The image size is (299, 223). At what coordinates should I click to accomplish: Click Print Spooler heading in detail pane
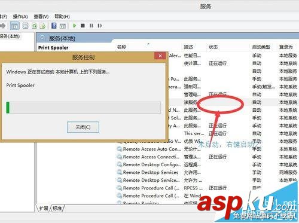pyautogui.click(x=53, y=48)
